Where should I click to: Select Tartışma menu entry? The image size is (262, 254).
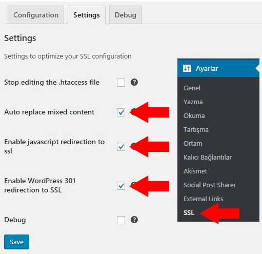point(196,130)
